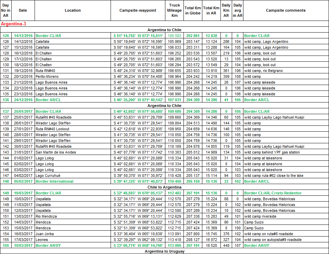The image size is (329, 254).
Task: Click the Border International green cell
Action: (x=54, y=181)
